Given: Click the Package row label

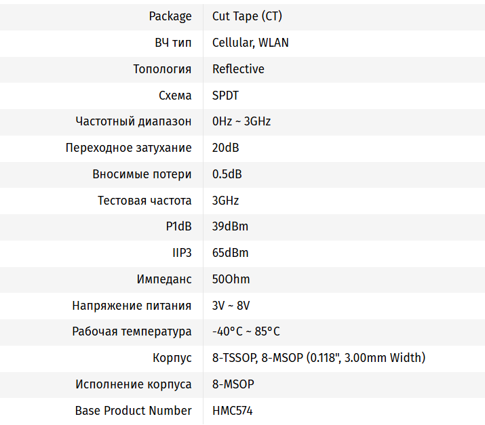Looking at the screenshot, I should 170,17.
